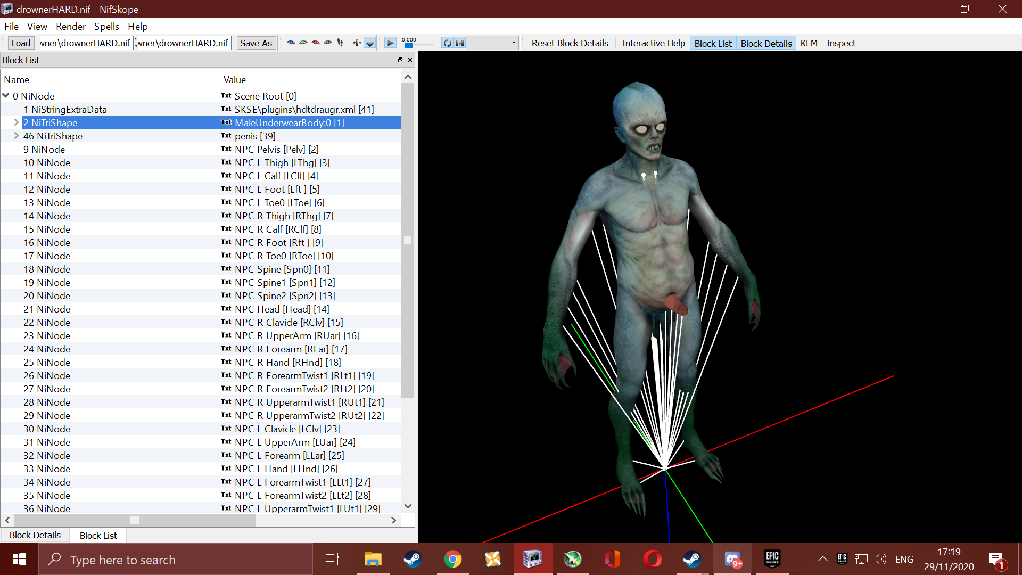Click the ENG language indicator
The width and height of the screenshot is (1022, 575).
coord(904,559)
